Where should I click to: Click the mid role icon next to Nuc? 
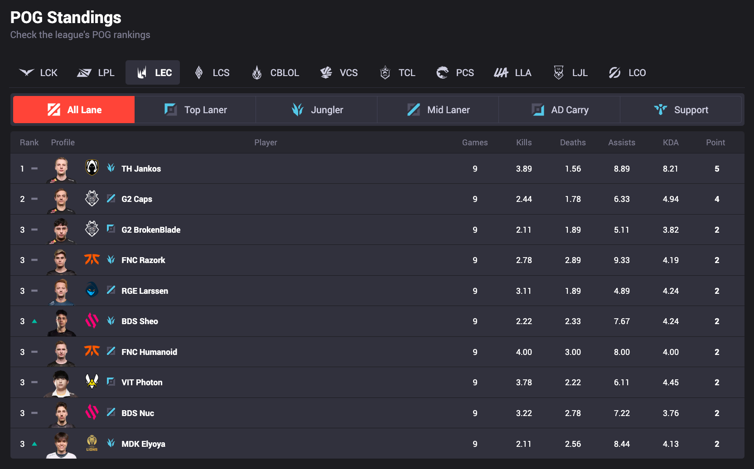pos(111,412)
